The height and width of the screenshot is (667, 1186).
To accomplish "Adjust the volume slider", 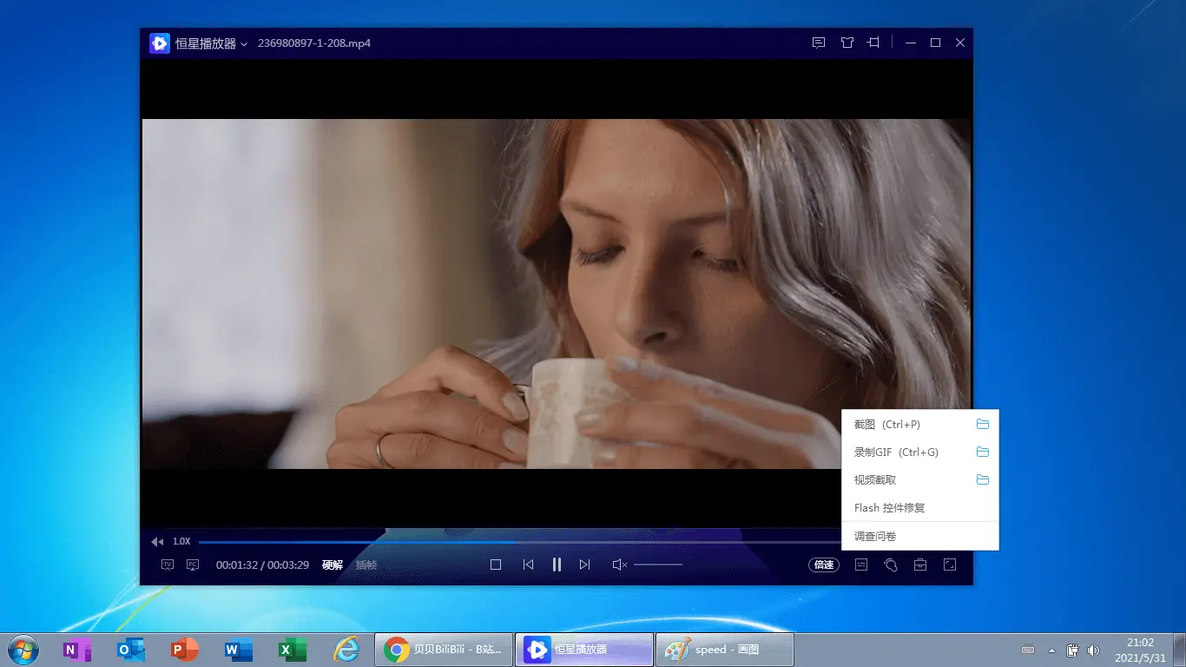I will 658,565.
